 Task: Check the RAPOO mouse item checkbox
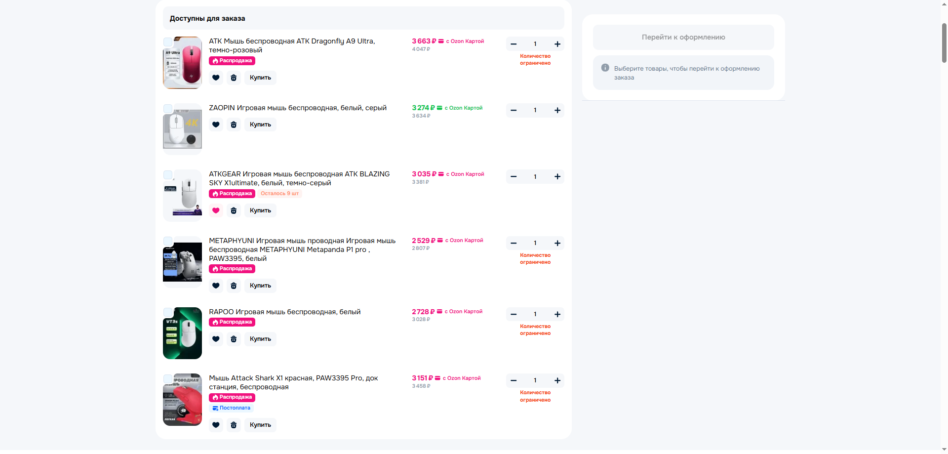click(x=168, y=312)
